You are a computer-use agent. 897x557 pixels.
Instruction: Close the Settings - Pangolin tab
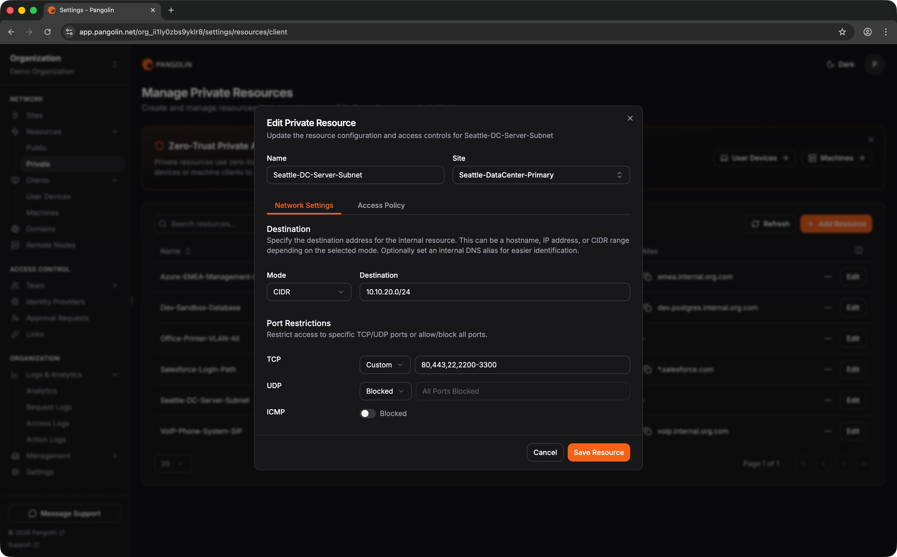coord(153,10)
